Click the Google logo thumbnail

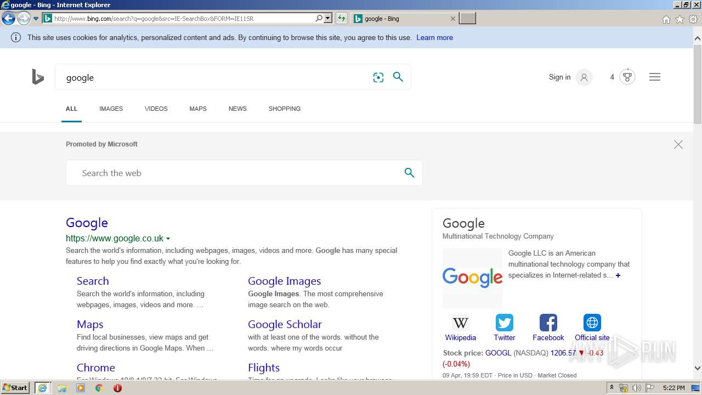(473, 278)
